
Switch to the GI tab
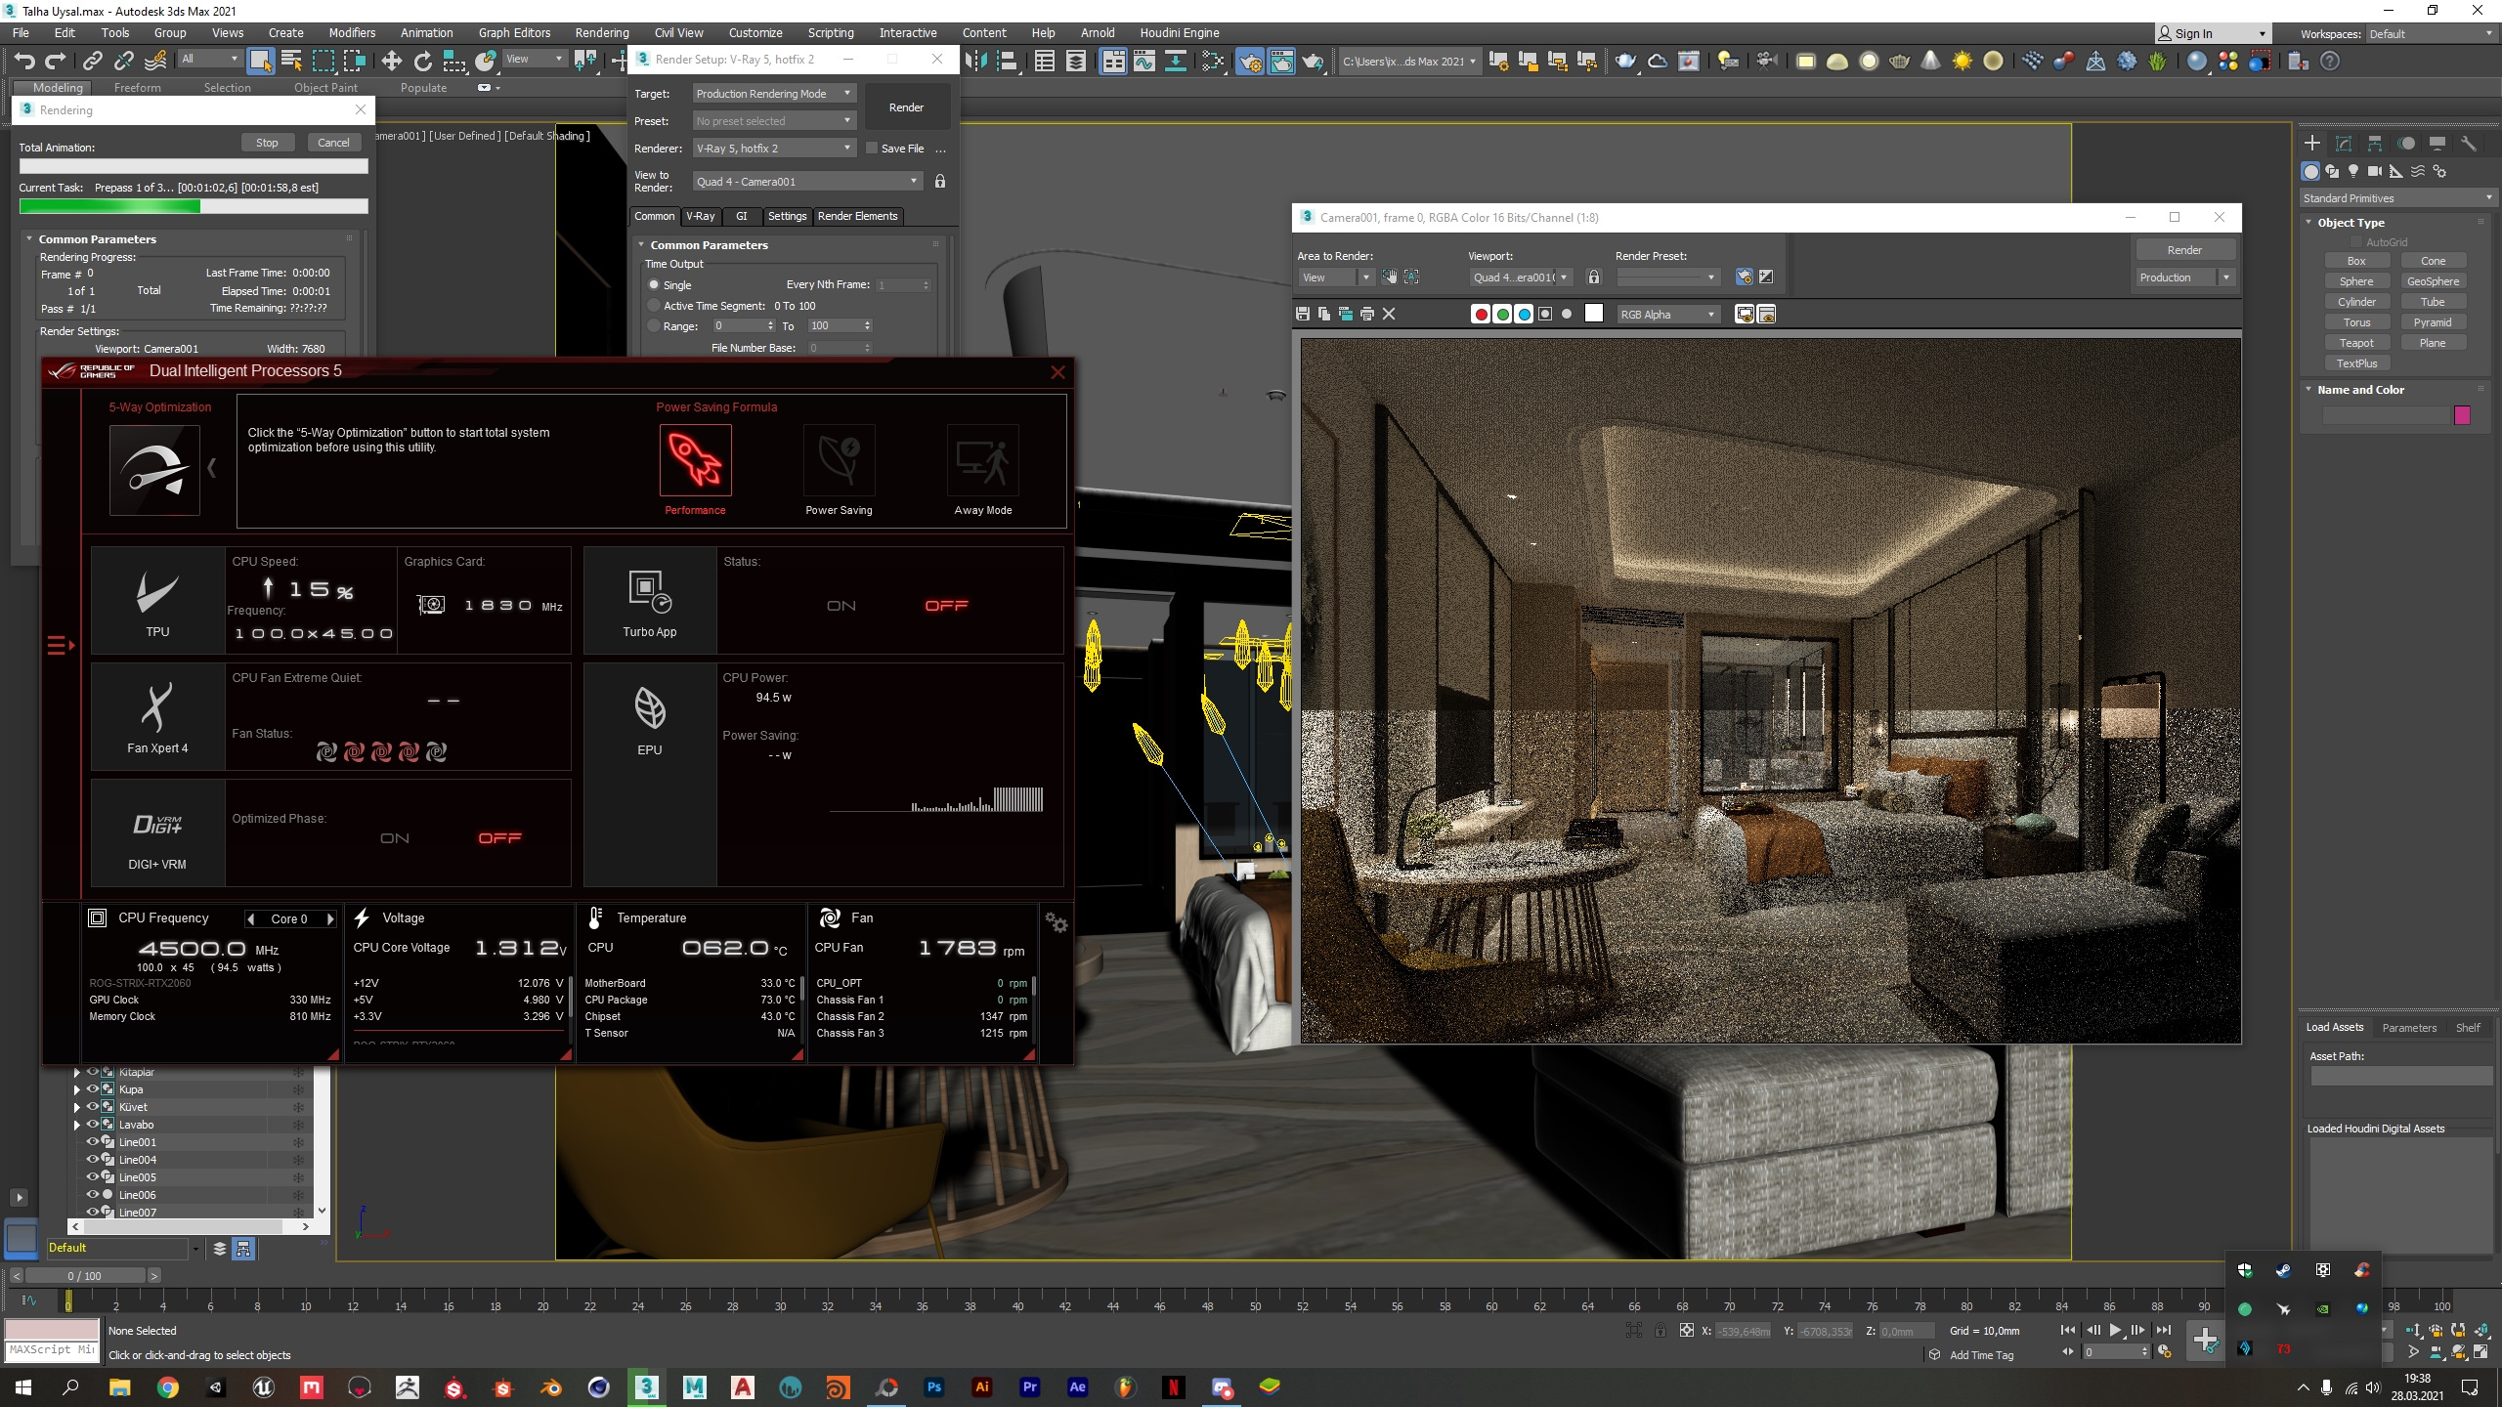click(741, 216)
